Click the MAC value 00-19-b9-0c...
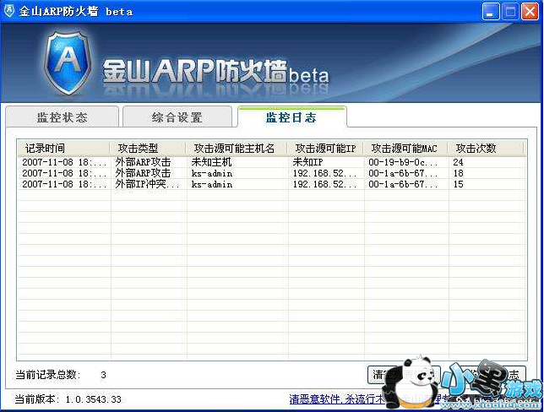 (x=403, y=162)
